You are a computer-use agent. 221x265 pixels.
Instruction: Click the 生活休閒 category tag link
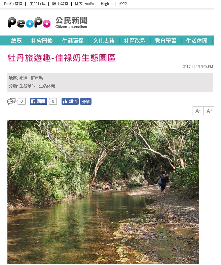click(x=47, y=86)
